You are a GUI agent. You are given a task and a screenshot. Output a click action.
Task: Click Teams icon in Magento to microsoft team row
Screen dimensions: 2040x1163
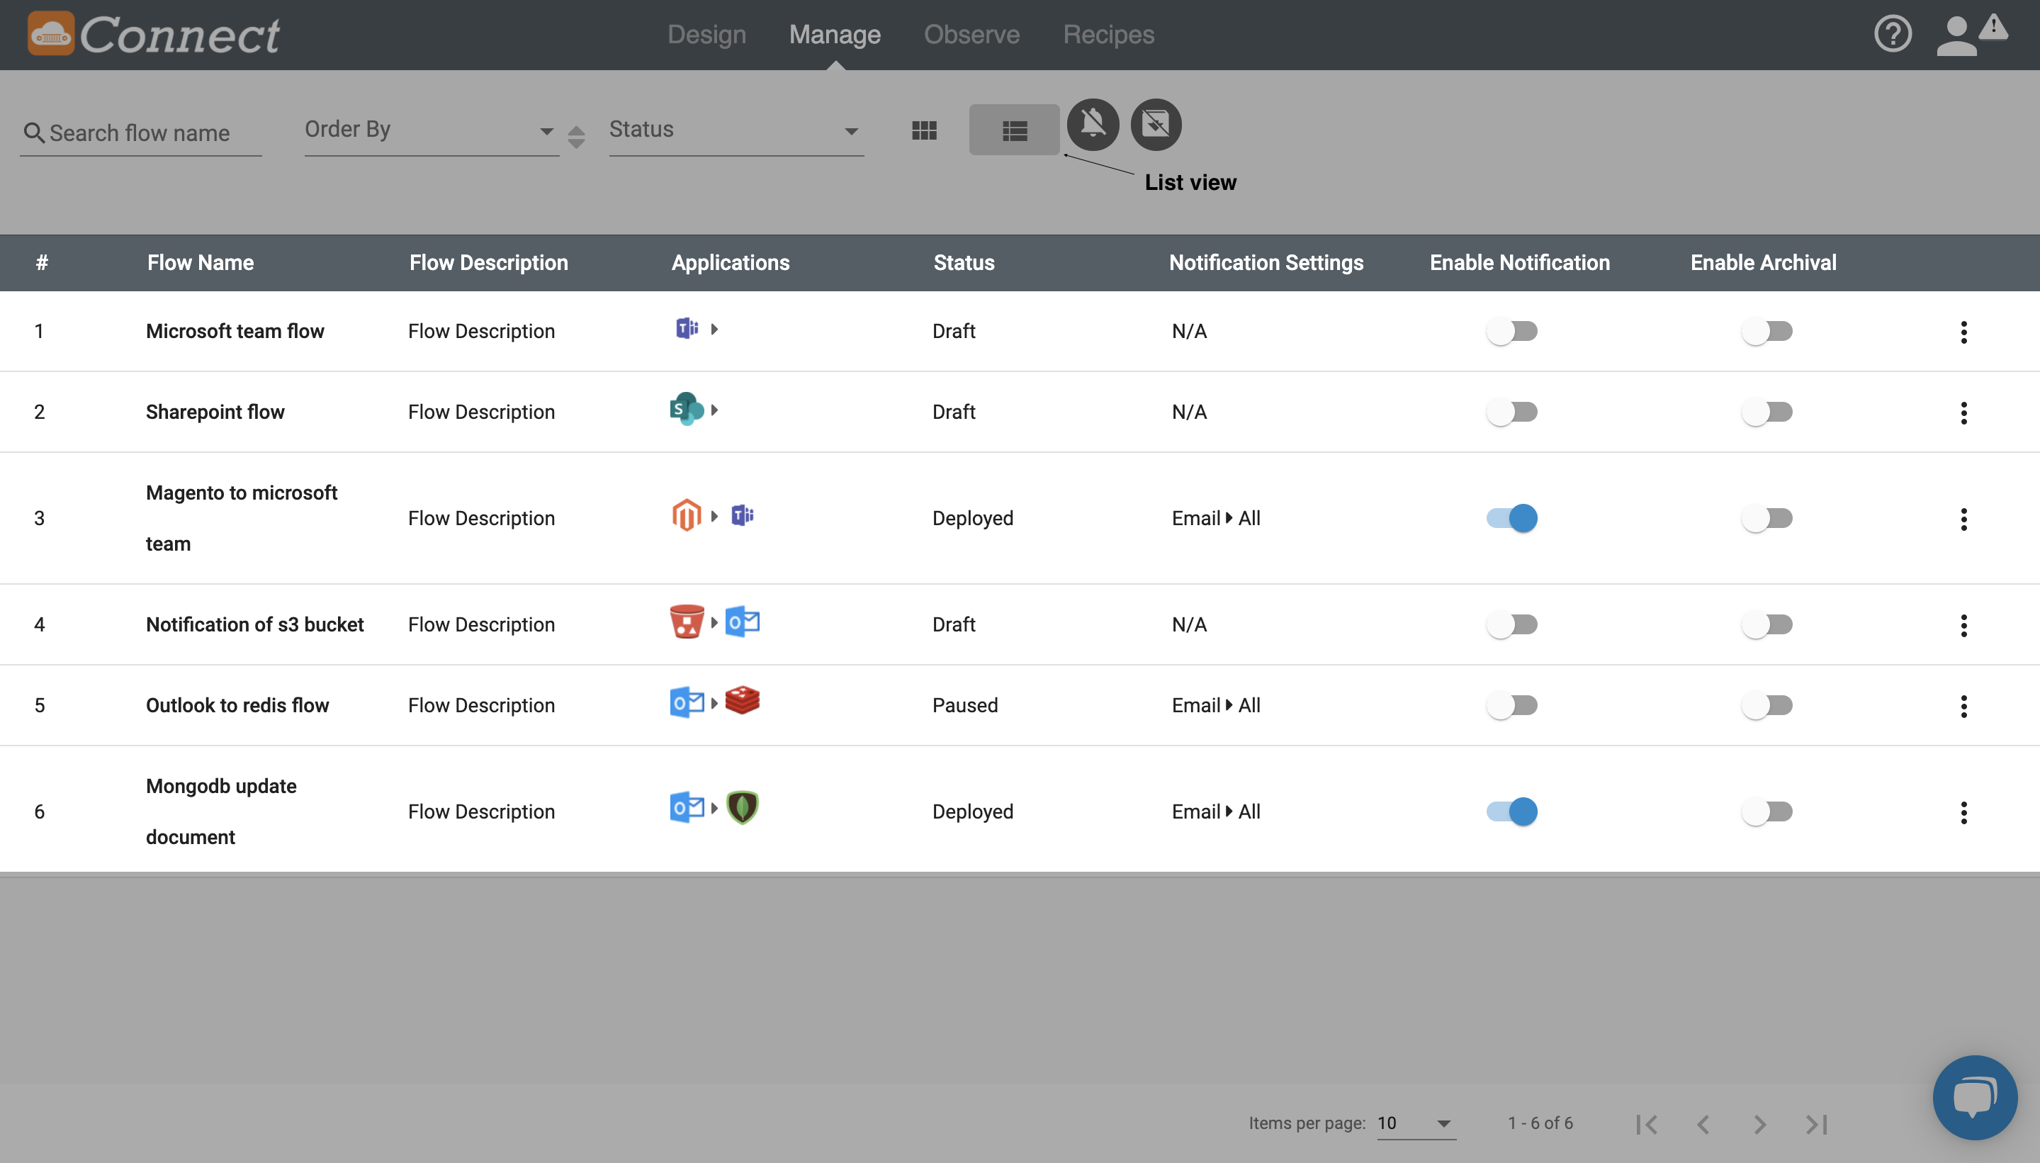tap(743, 515)
